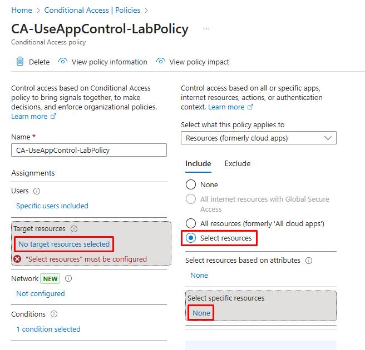Click No target resources selected link
Screen dimensions: 365x350
tap(64, 244)
